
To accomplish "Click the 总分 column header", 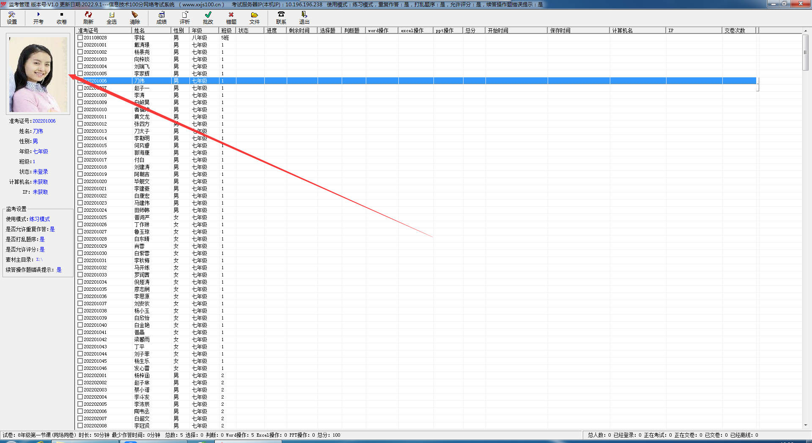I will point(474,30).
